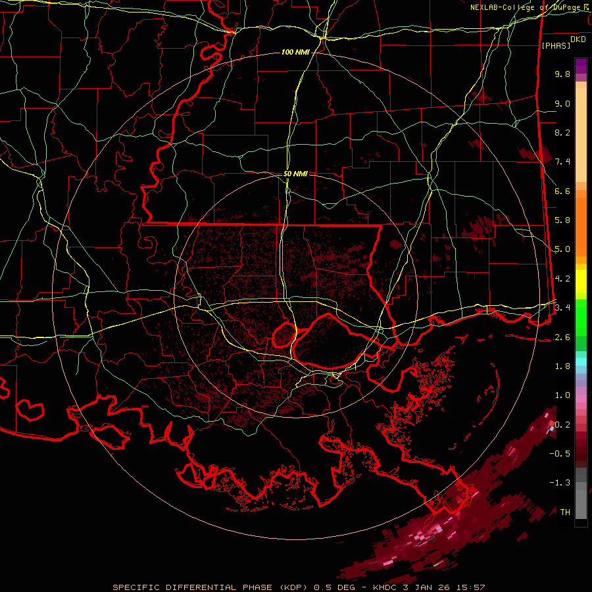Click the 0.5 DEG elevation text
The width and height of the screenshot is (592, 592).
(336, 587)
